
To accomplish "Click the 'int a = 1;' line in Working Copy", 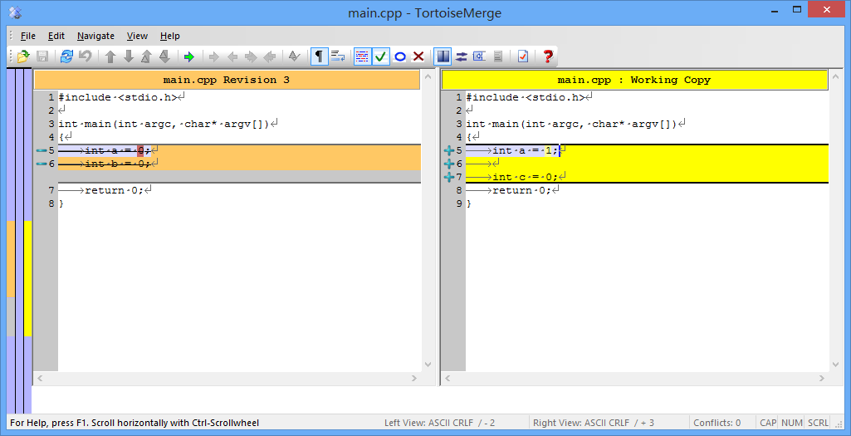I will (x=647, y=150).
